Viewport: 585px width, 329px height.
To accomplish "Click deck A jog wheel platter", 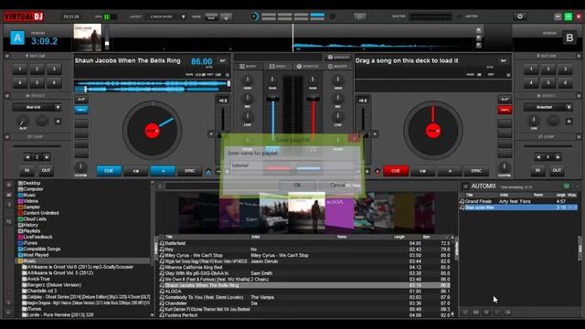I will pyautogui.click(x=153, y=131).
